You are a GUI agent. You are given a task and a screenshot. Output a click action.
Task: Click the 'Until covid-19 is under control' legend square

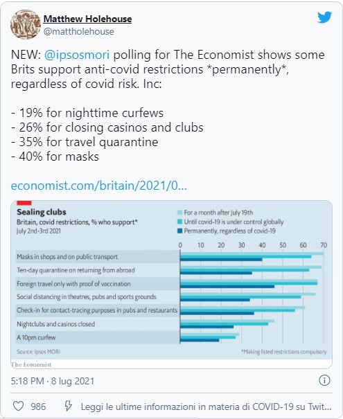179,222
